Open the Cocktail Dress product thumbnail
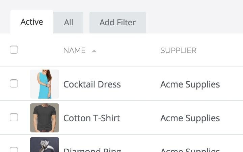243x152 pixels. tap(45, 84)
